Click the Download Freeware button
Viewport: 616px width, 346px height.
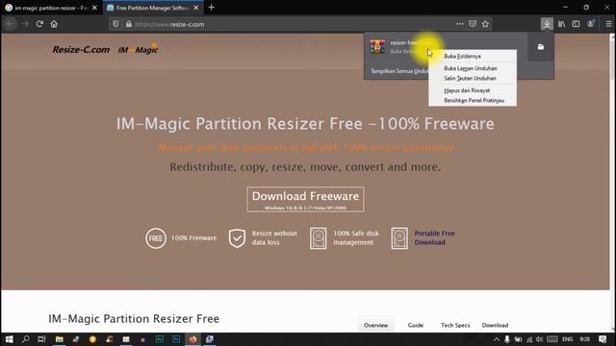[x=305, y=199]
